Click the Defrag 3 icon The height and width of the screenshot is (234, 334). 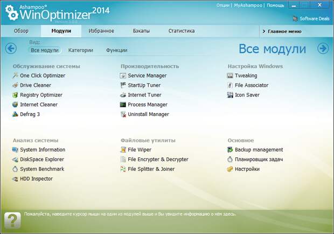coord(15,114)
